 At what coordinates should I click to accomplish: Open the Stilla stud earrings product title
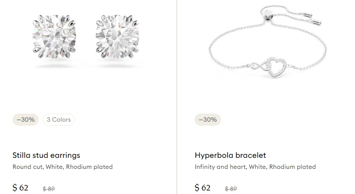pyautogui.click(x=46, y=155)
